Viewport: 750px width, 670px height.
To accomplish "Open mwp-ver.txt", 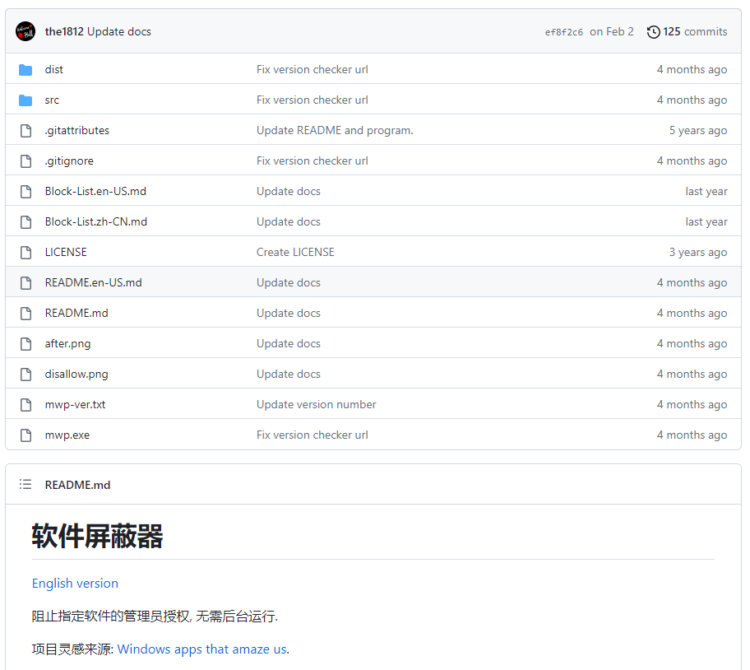I will pyautogui.click(x=75, y=405).
